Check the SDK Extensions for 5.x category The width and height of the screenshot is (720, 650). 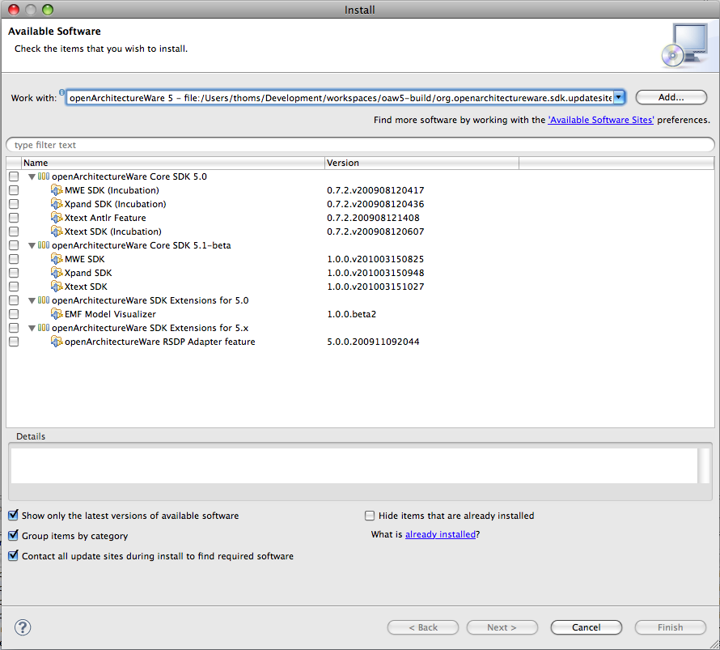pyautogui.click(x=14, y=328)
